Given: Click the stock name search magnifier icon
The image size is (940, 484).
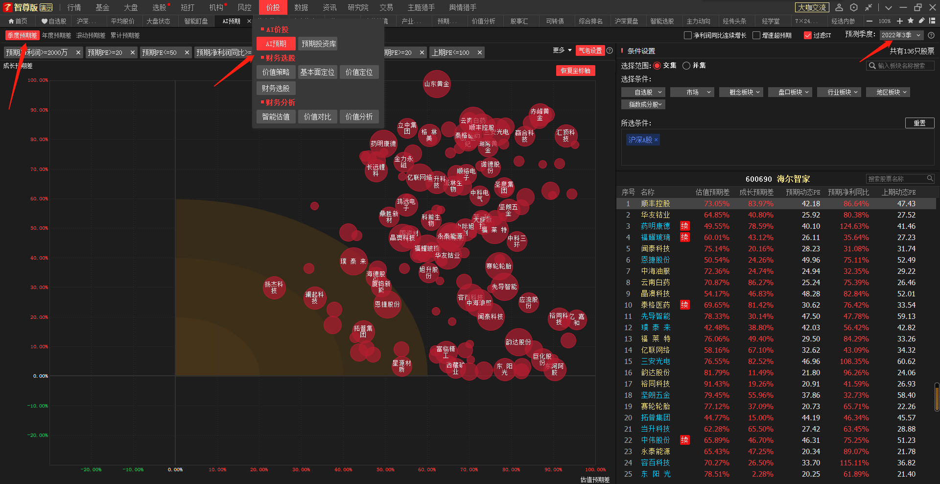Looking at the screenshot, I should [930, 179].
